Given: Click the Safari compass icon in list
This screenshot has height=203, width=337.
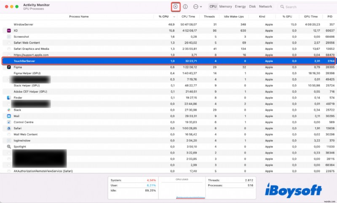Looking at the screenshot, I should point(9,128).
